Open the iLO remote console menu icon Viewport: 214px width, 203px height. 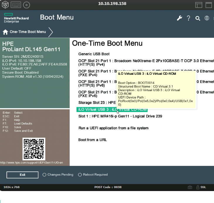[x=5, y=5]
